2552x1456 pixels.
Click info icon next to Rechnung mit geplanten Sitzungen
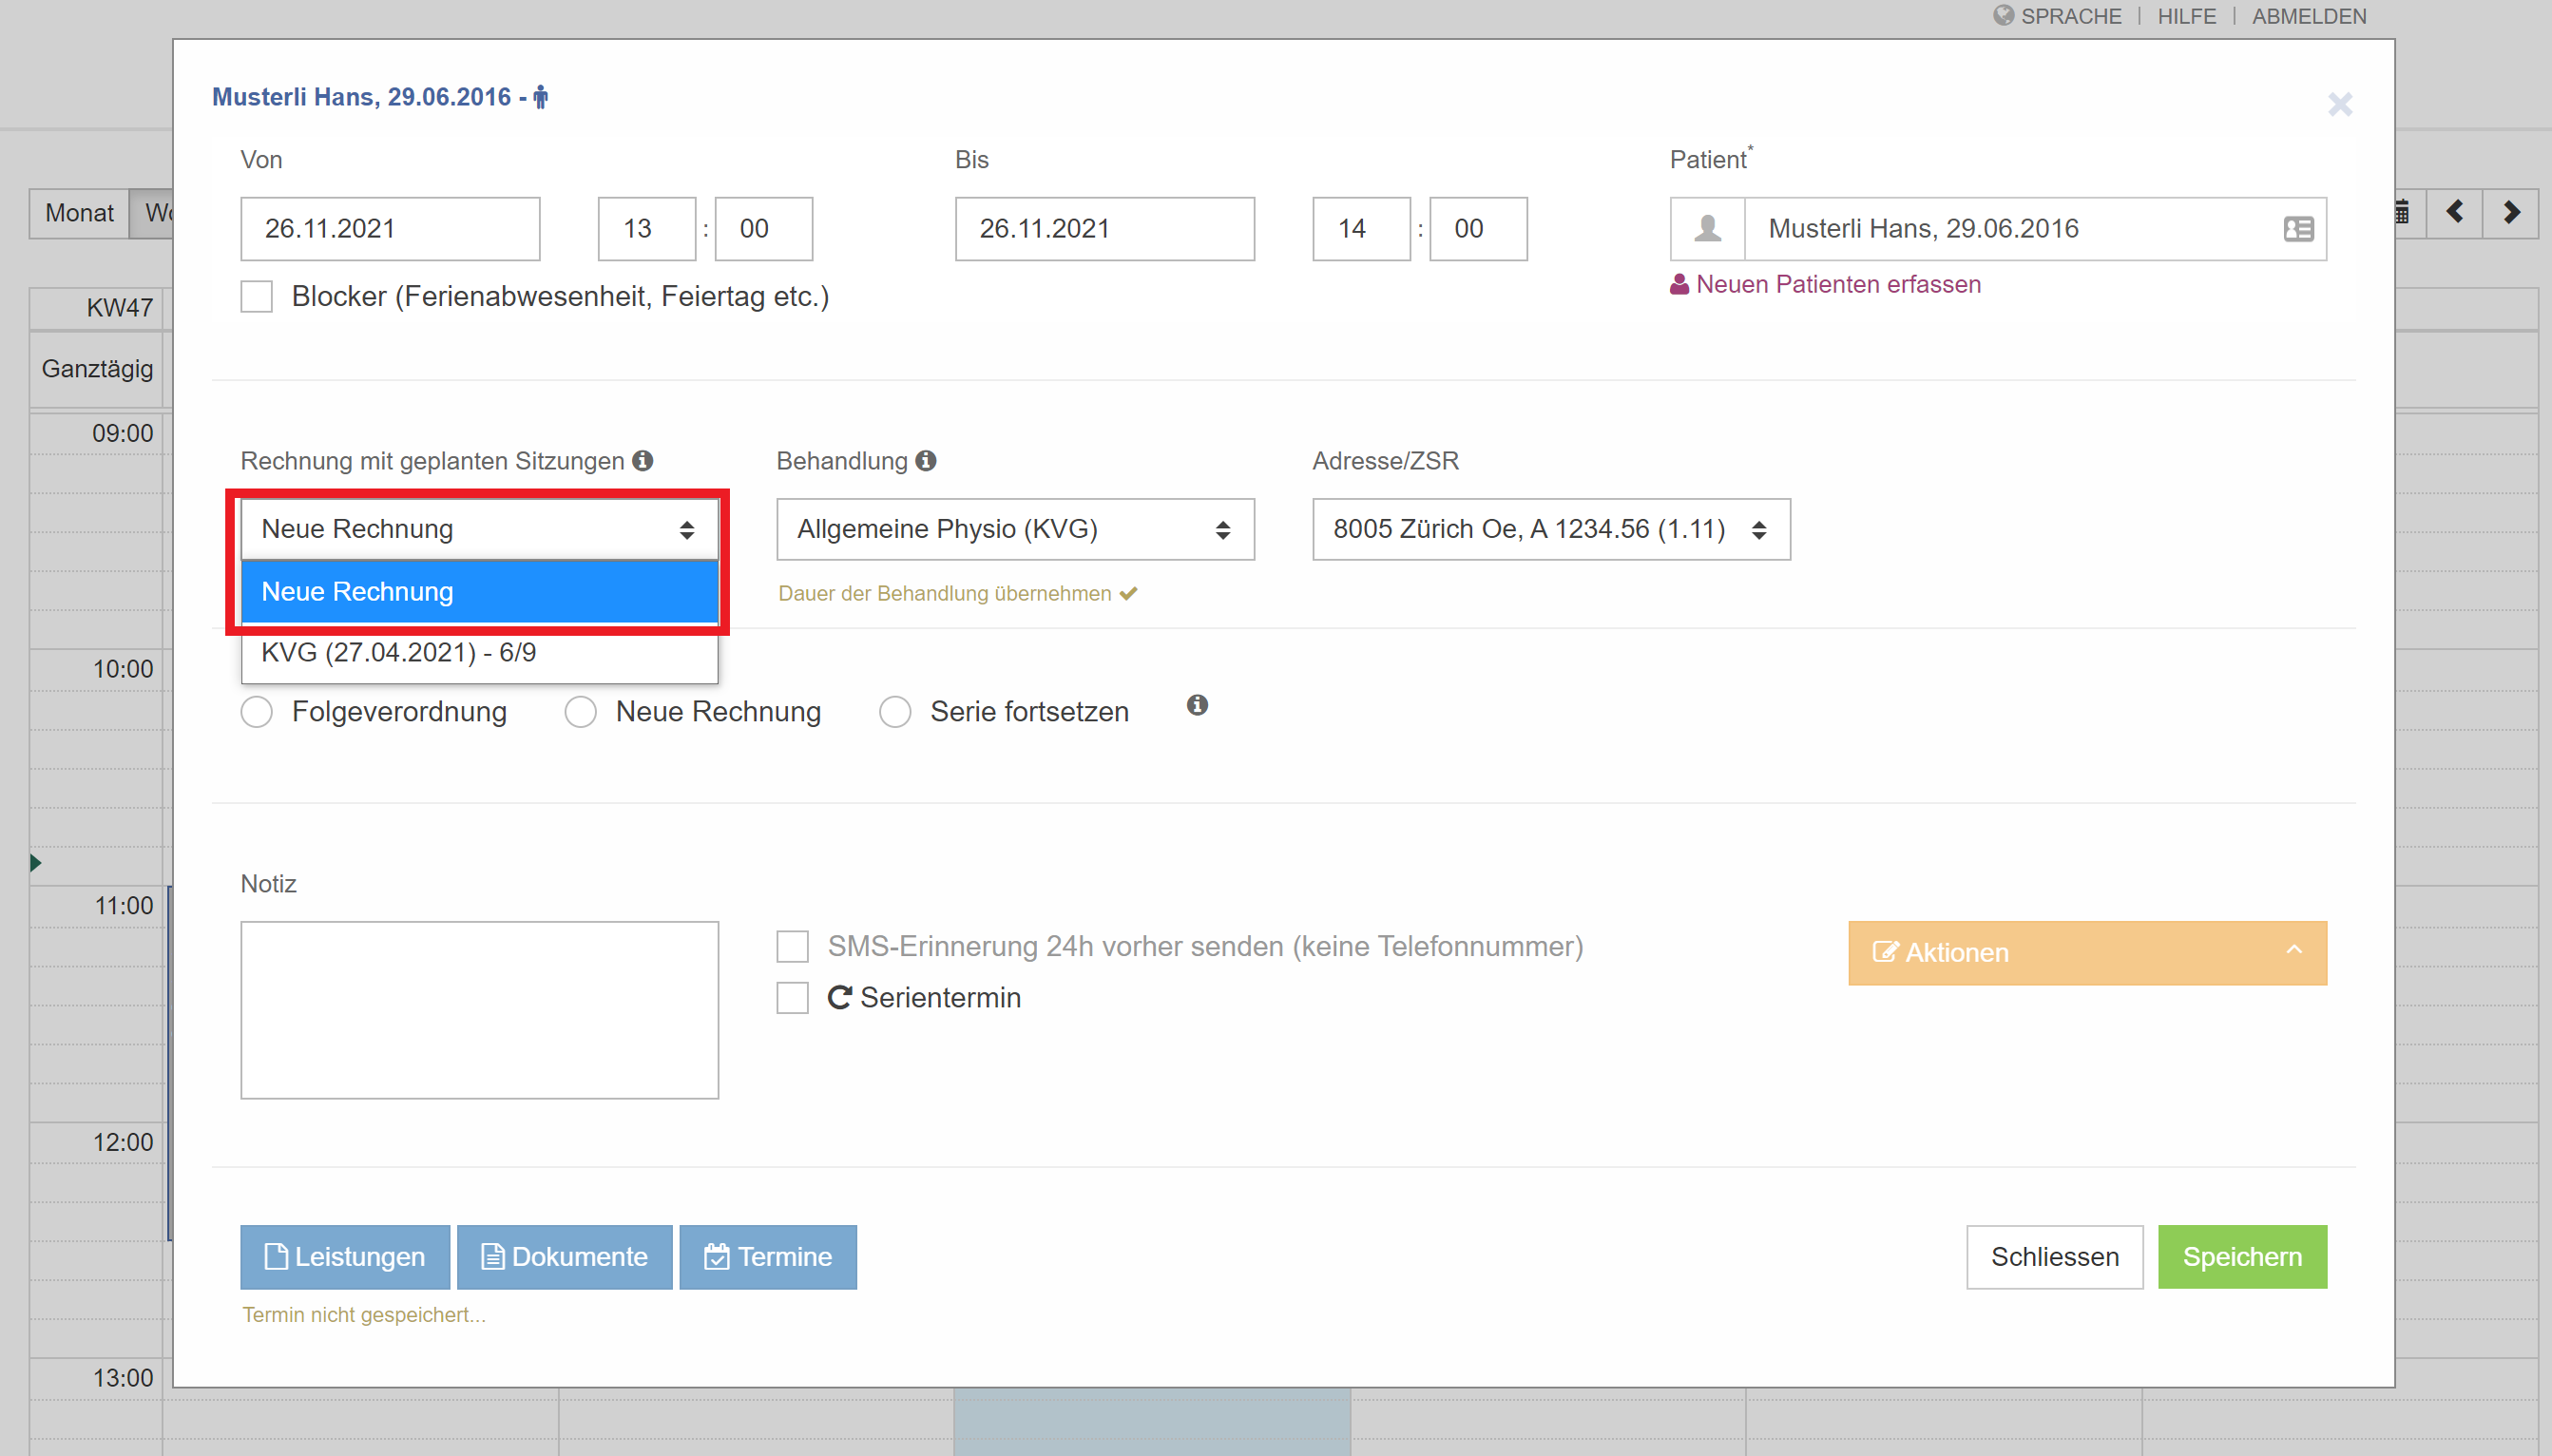[643, 460]
